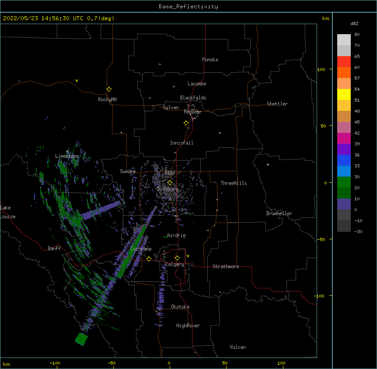
Task: Click the Airdrie label
Action: tap(176, 235)
